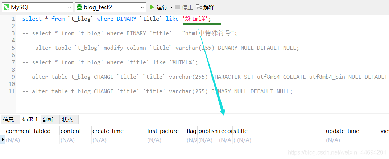
Task: Switch to the 结果 1 tab
Action: coord(30,119)
